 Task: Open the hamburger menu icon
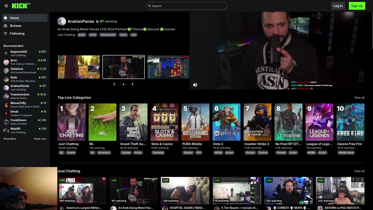(6, 6)
